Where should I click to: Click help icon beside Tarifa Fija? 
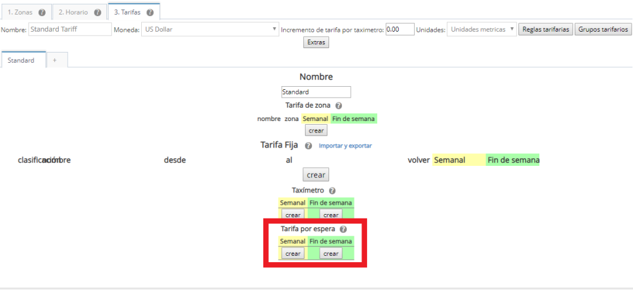tap(308, 146)
